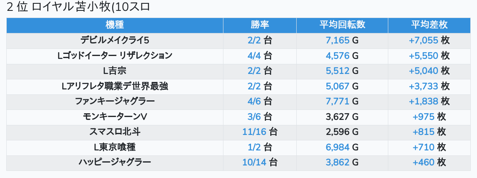Select the +460 average difference value
This screenshot has height=178, width=477.
tap(423, 163)
